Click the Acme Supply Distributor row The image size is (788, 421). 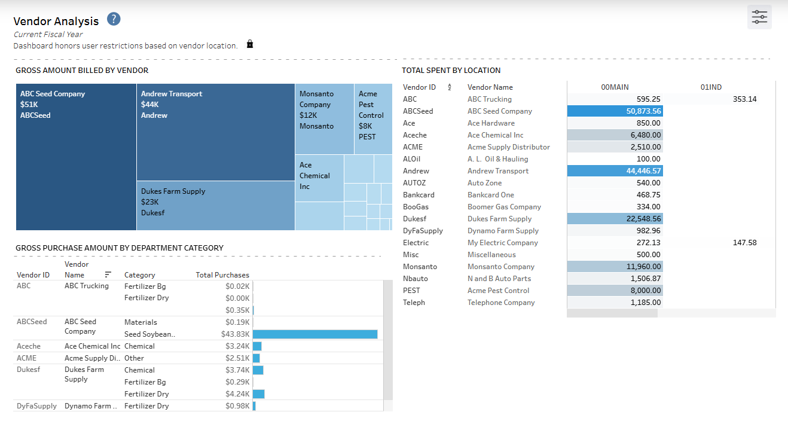pyautogui.click(x=508, y=147)
